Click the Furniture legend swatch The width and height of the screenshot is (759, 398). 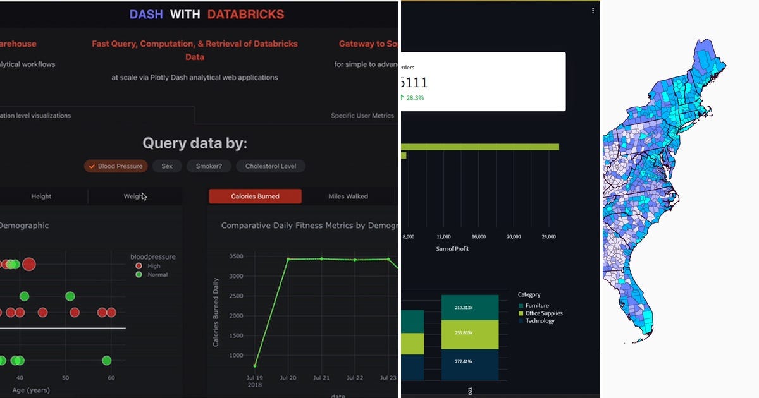(521, 305)
